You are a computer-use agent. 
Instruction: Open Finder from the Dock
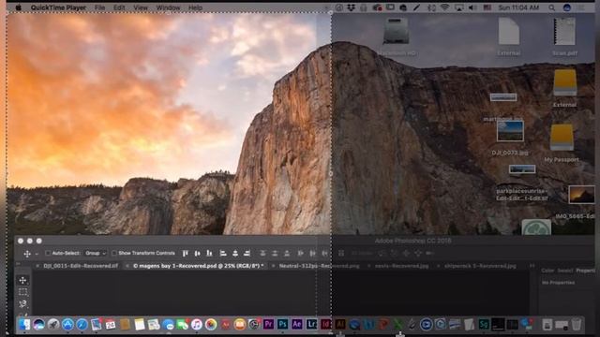pos(24,325)
